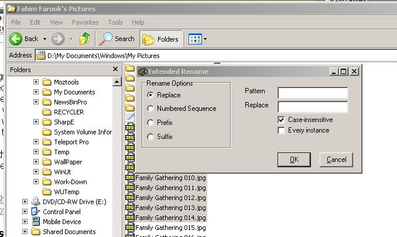Open the Favorites menu
The width and height of the screenshot is (397, 237).
click(85, 22)
